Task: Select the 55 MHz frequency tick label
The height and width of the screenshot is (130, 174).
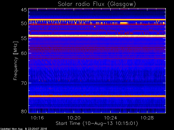Action: pos(24,38)
